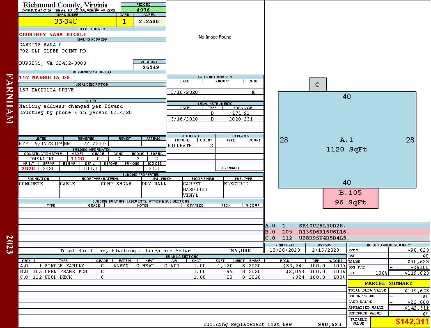
Task: Select the gray section C deck in sketch
Action: click(317, 85)
